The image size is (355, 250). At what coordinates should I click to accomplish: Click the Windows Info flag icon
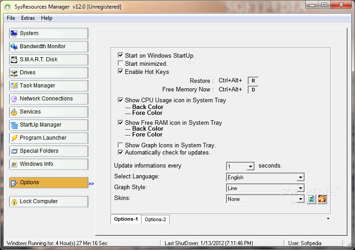(x=14, y=164)
